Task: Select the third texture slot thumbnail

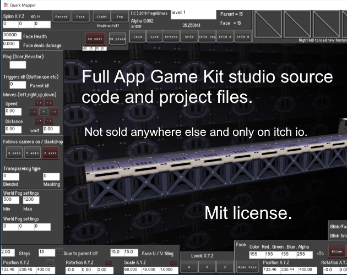Action: [x=327, y=24]
